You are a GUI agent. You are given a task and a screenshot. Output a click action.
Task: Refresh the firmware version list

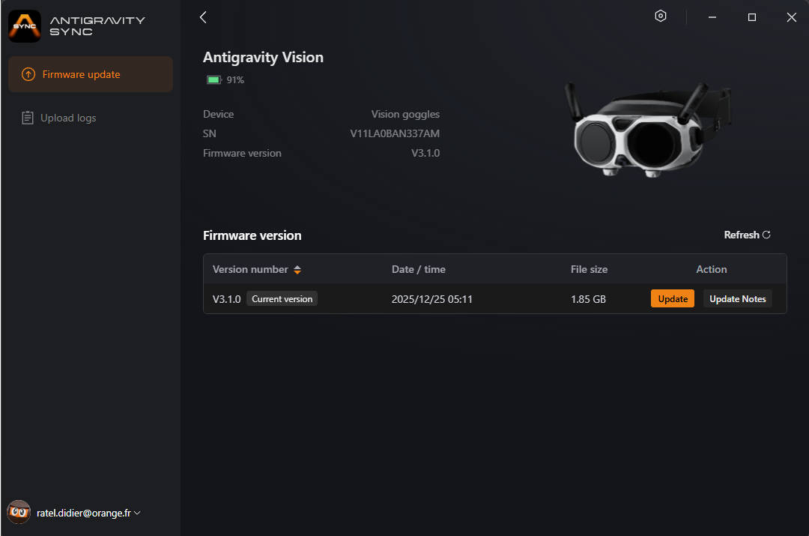coord(747,235)
